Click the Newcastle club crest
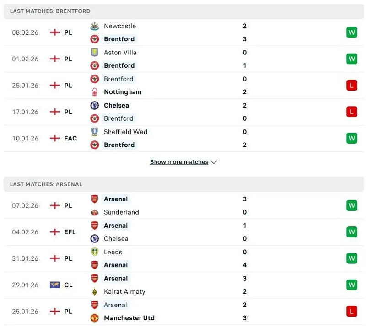Viewport: 366px width, 328px height. coord(95,26)
